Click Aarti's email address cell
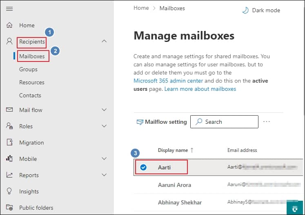 point(262,167)
